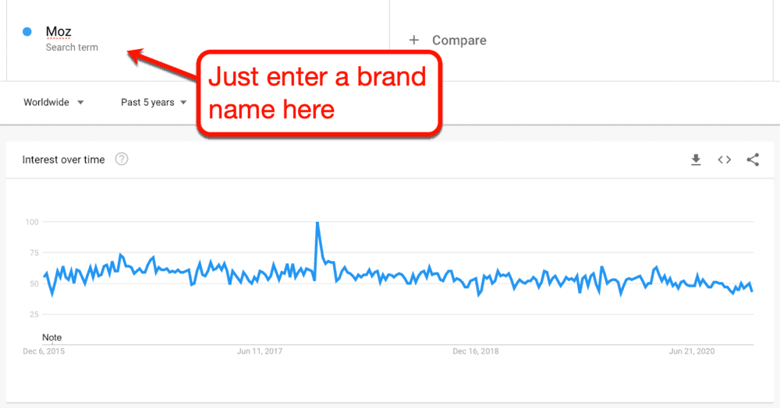The image size is (780, 408).
Task: Select the Compare text label
Action: 459,40
